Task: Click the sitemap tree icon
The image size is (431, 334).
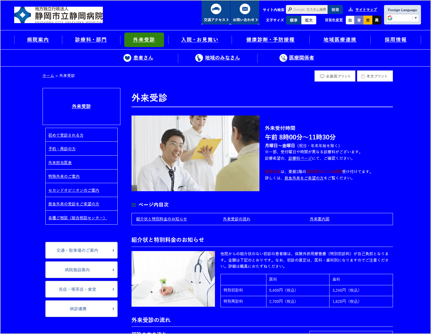Action: (x=351, y=9)
